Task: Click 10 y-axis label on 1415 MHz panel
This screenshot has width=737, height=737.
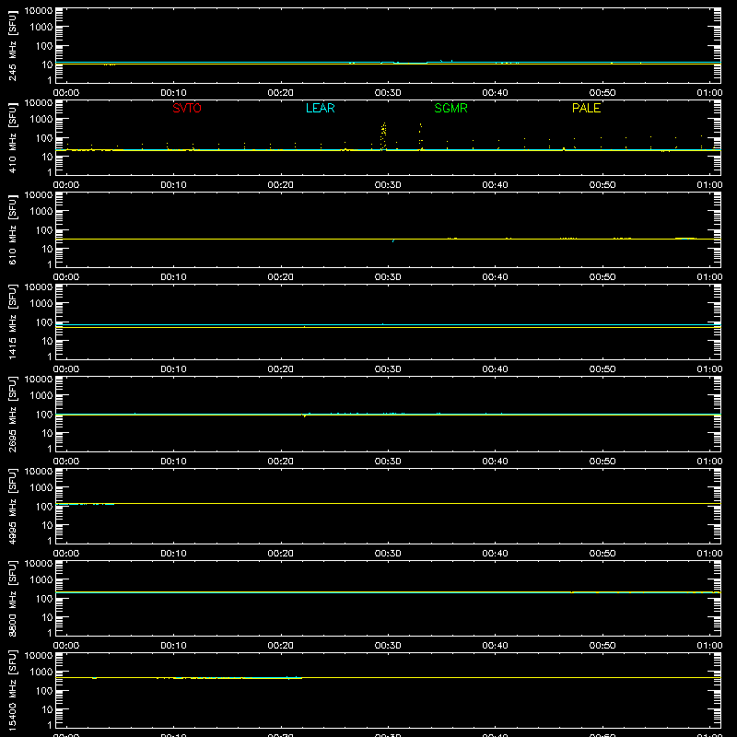Action: (x=47, y=341)
